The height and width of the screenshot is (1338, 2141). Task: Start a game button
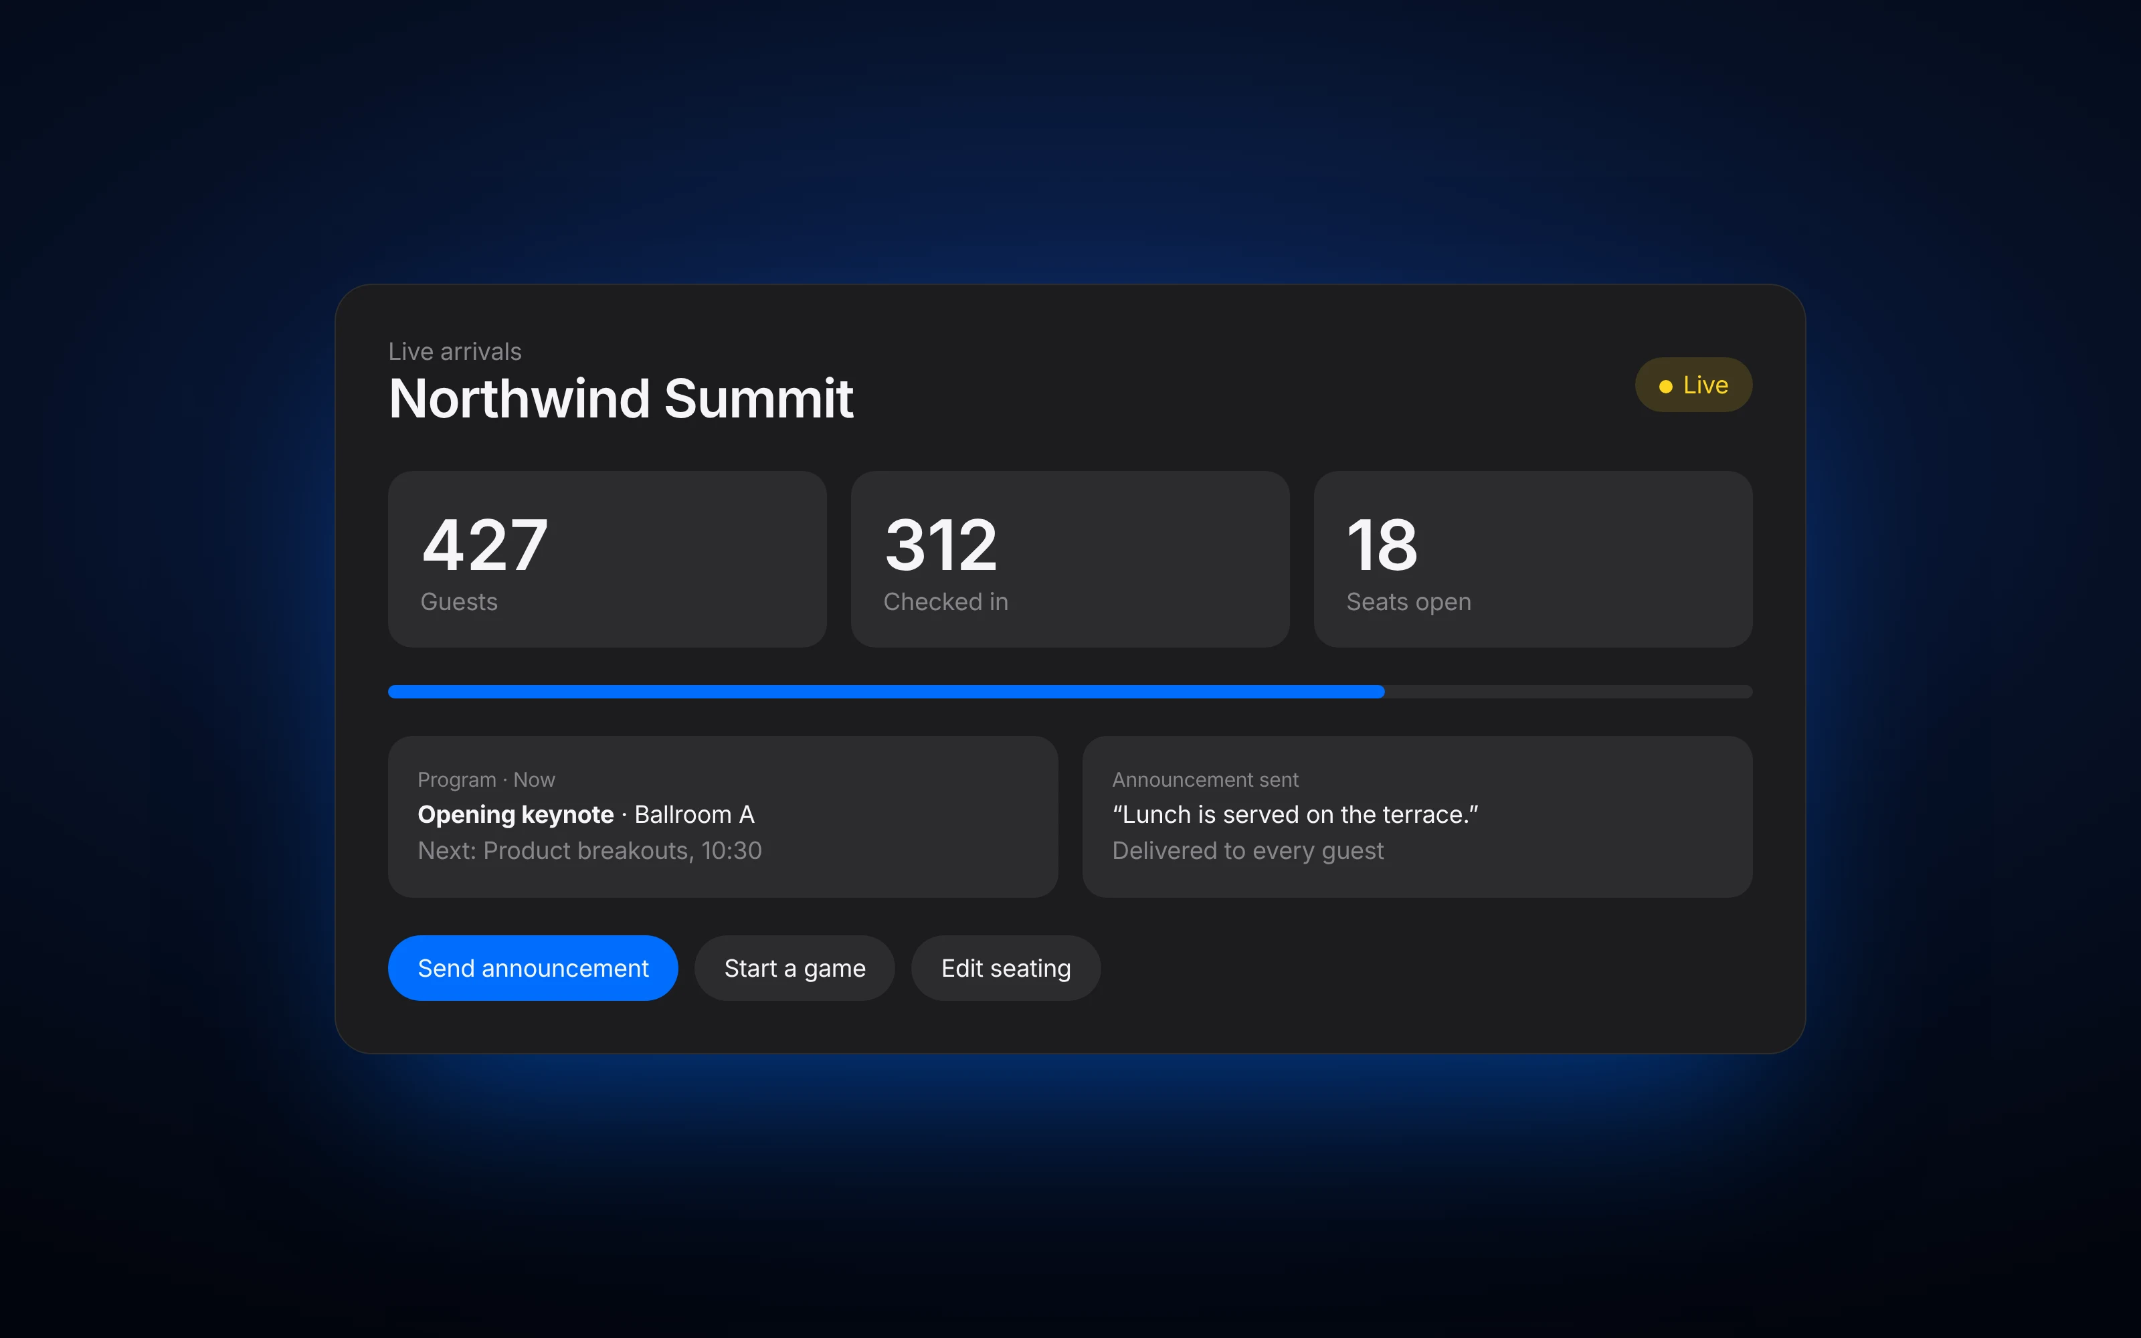[x=794, y=968]
